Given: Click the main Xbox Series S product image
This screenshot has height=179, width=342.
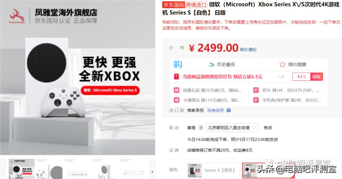Looking at the screenshot, I should coord(78,78).
